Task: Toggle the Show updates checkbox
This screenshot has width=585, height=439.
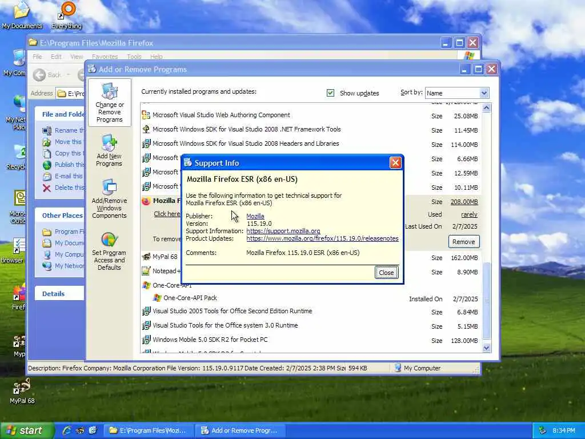Action: [x=330, y=93]
